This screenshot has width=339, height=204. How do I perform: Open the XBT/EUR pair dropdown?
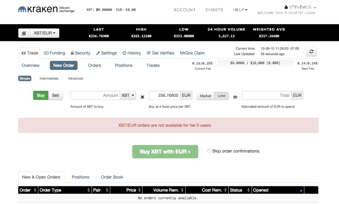44,33
